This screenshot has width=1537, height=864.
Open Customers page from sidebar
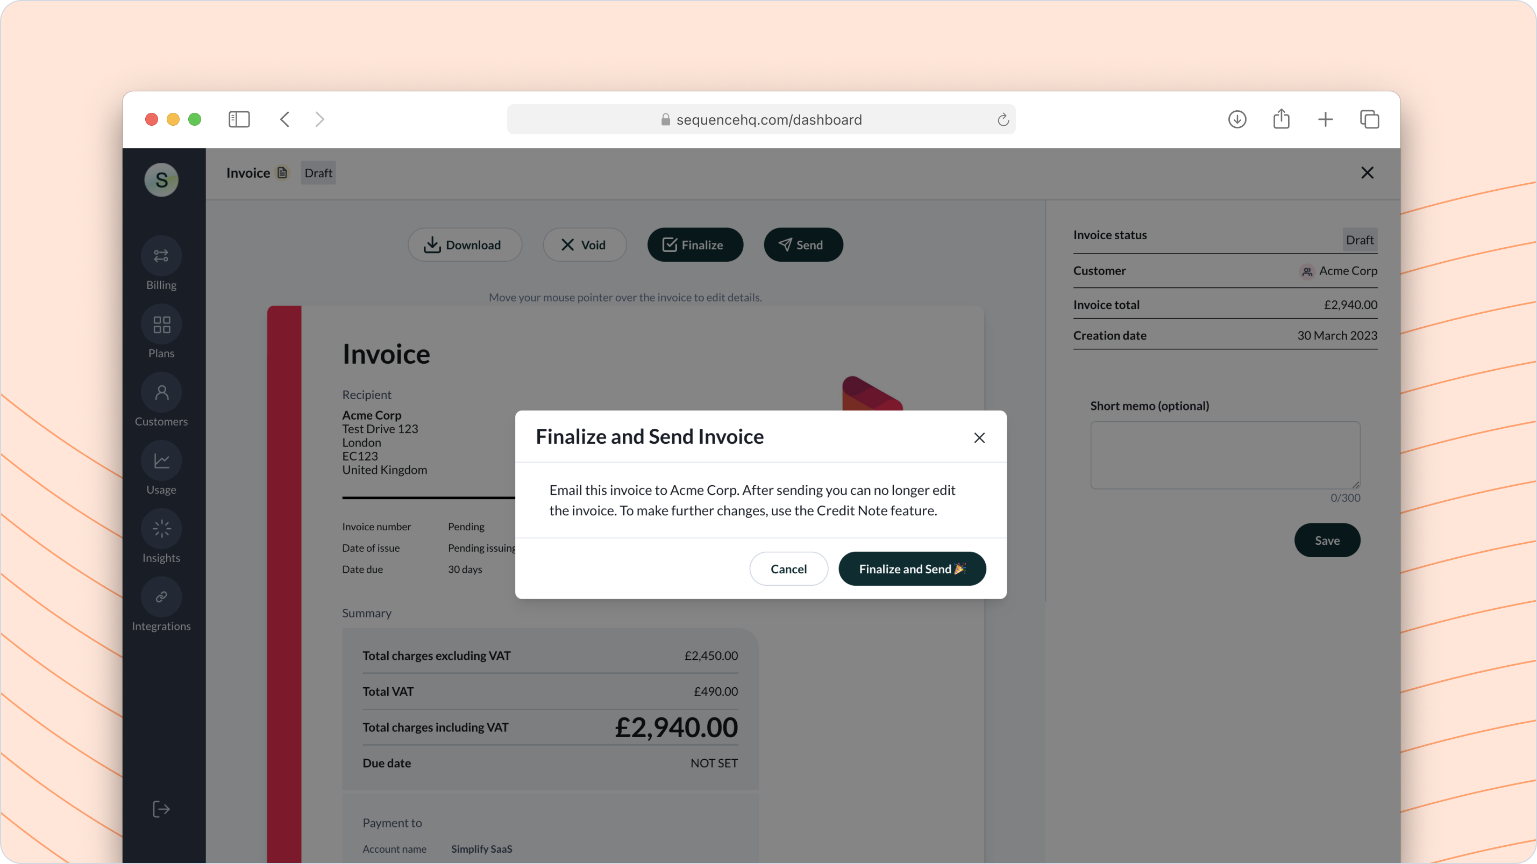161,393
